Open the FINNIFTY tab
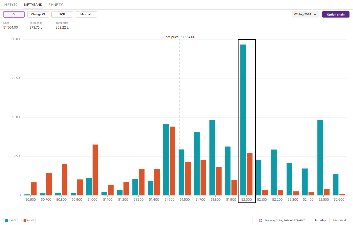353x225 pixels. coord(56,5)
